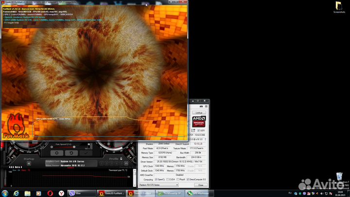This screenshot has width=350, height=197.
Task: Launch Opera browser from taskbar
Action: tap(50, 193)
